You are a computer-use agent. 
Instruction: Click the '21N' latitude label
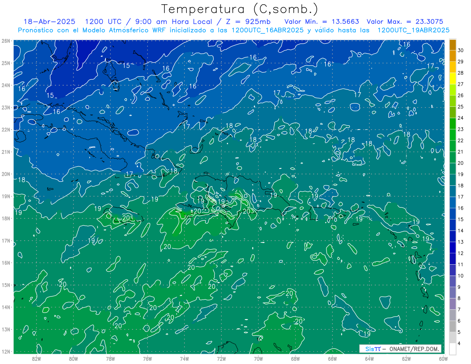pyautogui.click(x=5, y=152)
